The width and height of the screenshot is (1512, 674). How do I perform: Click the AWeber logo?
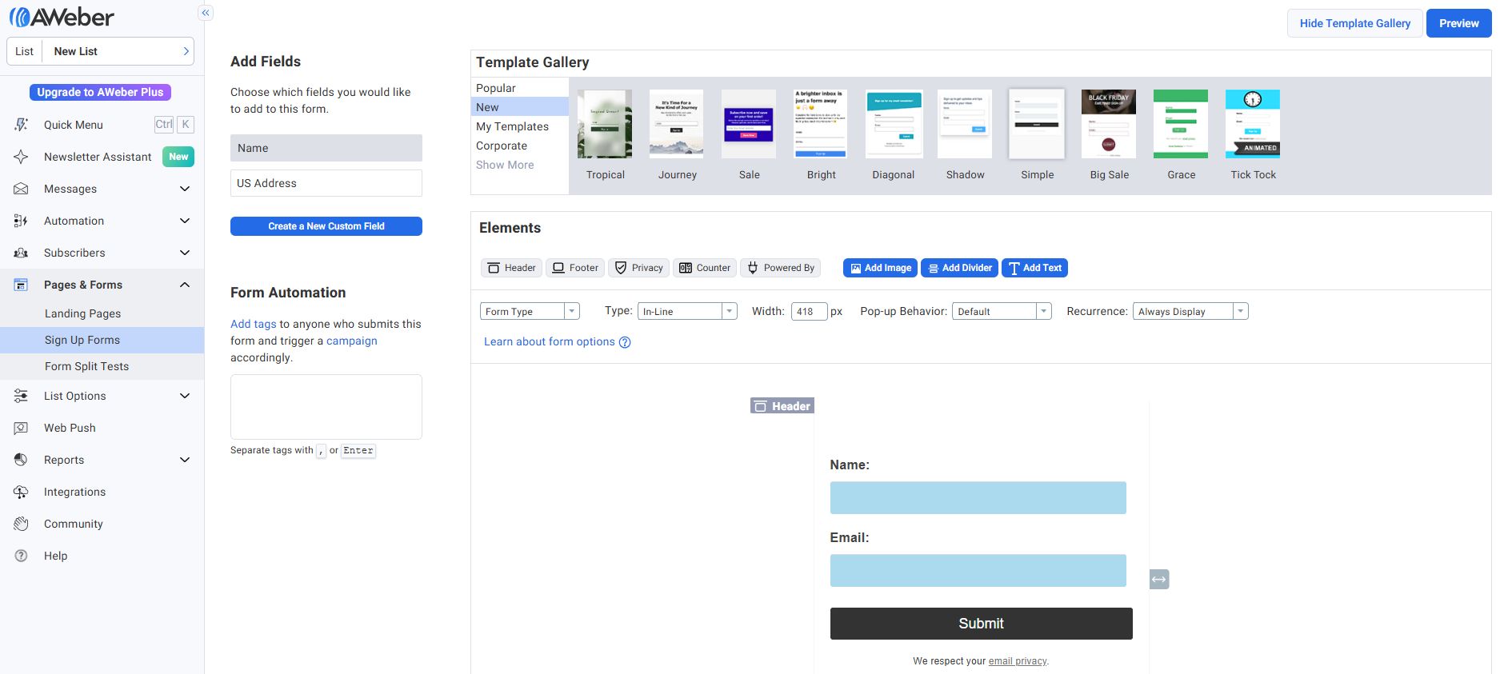tap(62, 16)
